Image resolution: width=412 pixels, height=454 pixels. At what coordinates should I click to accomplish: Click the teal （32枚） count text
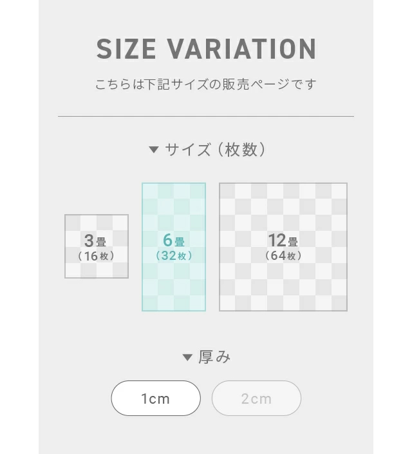click(174, 256)
